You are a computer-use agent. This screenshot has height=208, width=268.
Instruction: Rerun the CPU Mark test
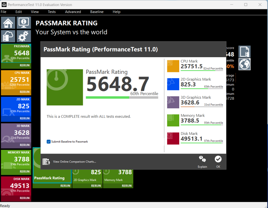pos(24,92)
